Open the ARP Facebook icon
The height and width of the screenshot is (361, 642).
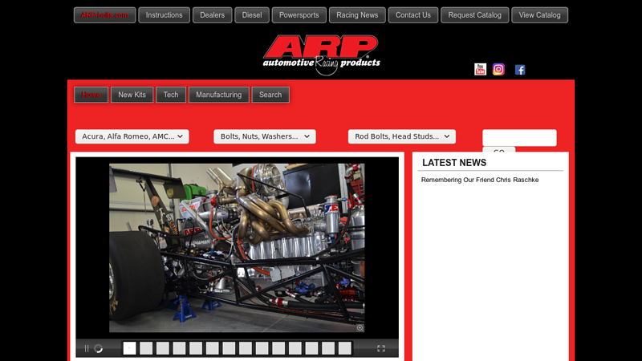coord(520,70)
